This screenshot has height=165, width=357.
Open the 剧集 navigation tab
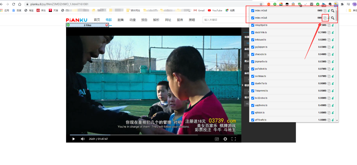tap(120, 20)
